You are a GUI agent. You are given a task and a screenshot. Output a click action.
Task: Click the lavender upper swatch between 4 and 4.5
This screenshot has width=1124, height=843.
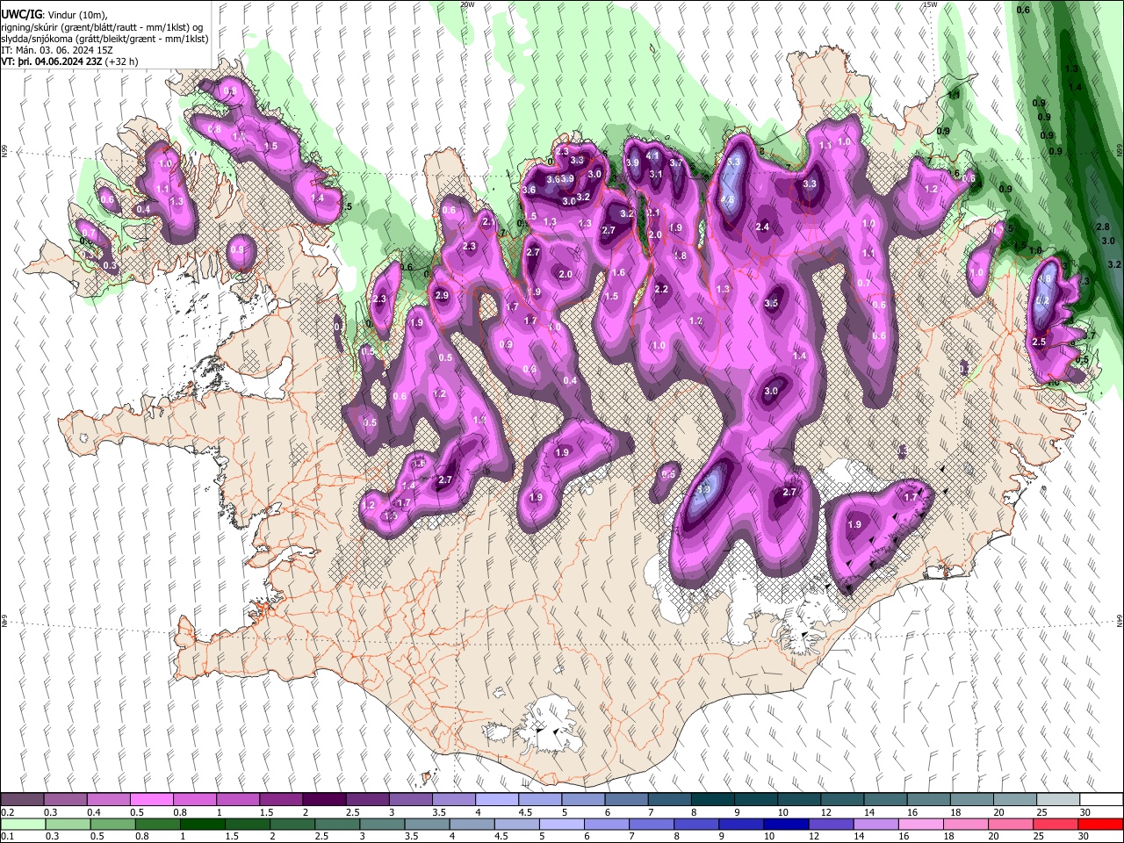click(495, 800)
